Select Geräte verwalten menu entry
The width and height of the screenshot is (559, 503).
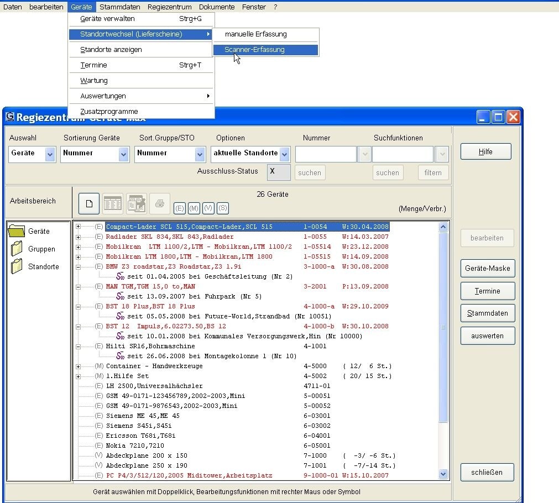(141, 19)
